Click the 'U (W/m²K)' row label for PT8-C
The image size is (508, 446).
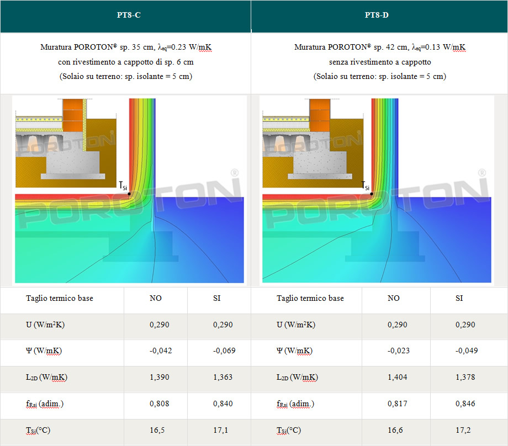45,325
